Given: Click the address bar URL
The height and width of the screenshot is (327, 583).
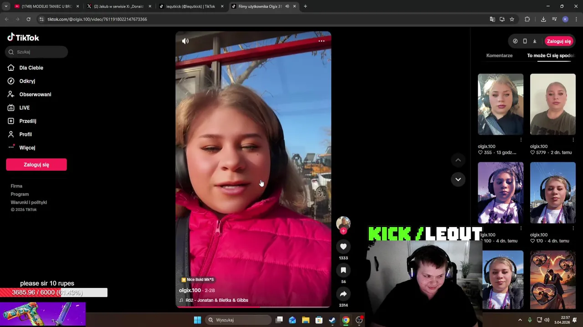Looking at the screenshot, I should (97, 19).
